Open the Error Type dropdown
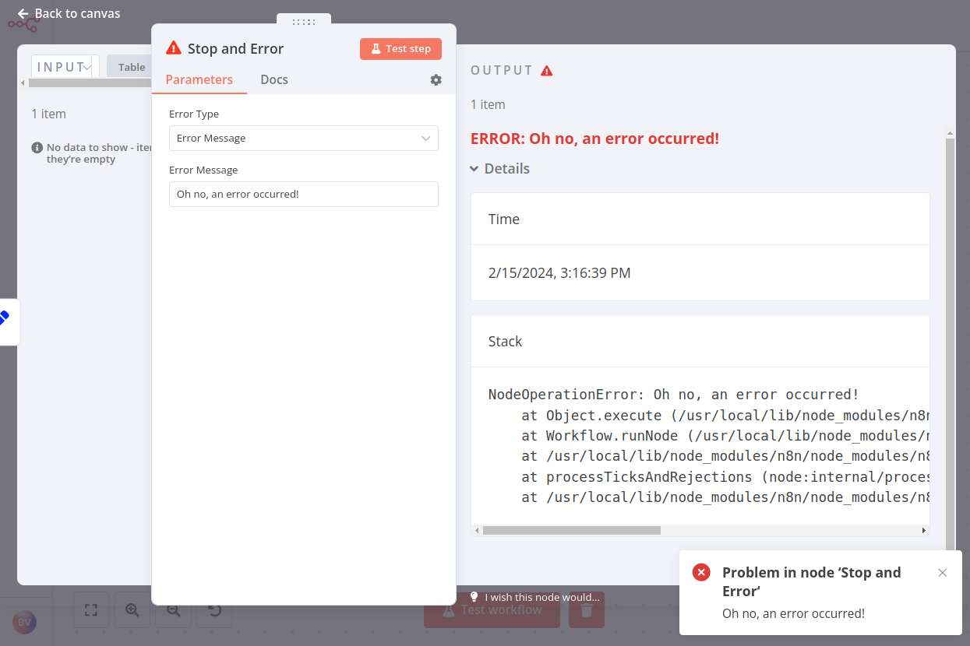Viewport: 970px width, 646px height. pyautogui.click(x=303, y=138)
